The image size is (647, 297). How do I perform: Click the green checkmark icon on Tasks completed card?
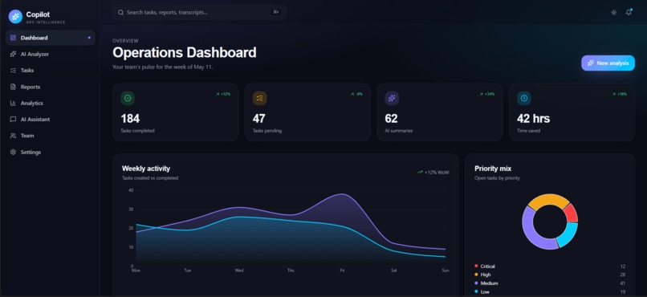[x=128, y=98]
